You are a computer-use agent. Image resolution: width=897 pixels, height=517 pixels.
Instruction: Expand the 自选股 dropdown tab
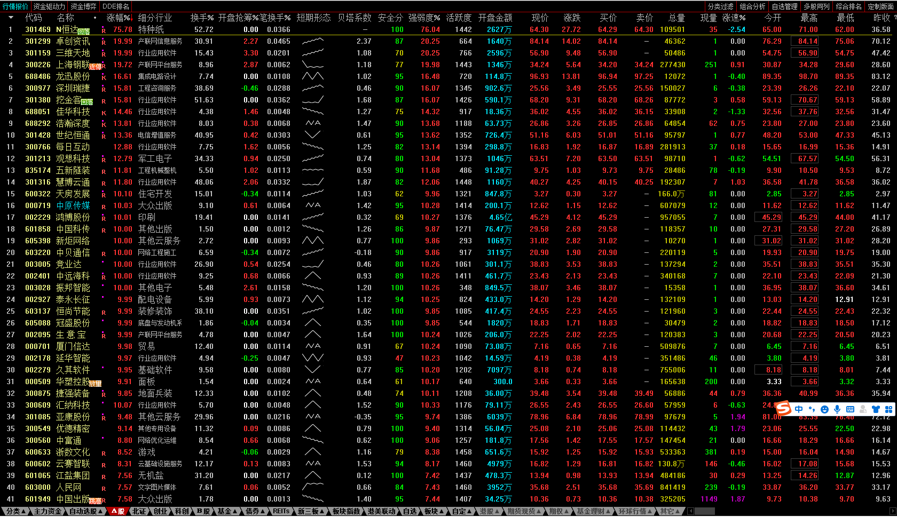[86, 511]
